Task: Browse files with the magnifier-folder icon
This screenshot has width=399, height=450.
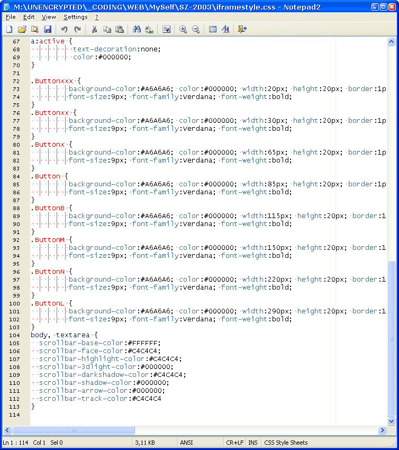Action: point(35,29)
